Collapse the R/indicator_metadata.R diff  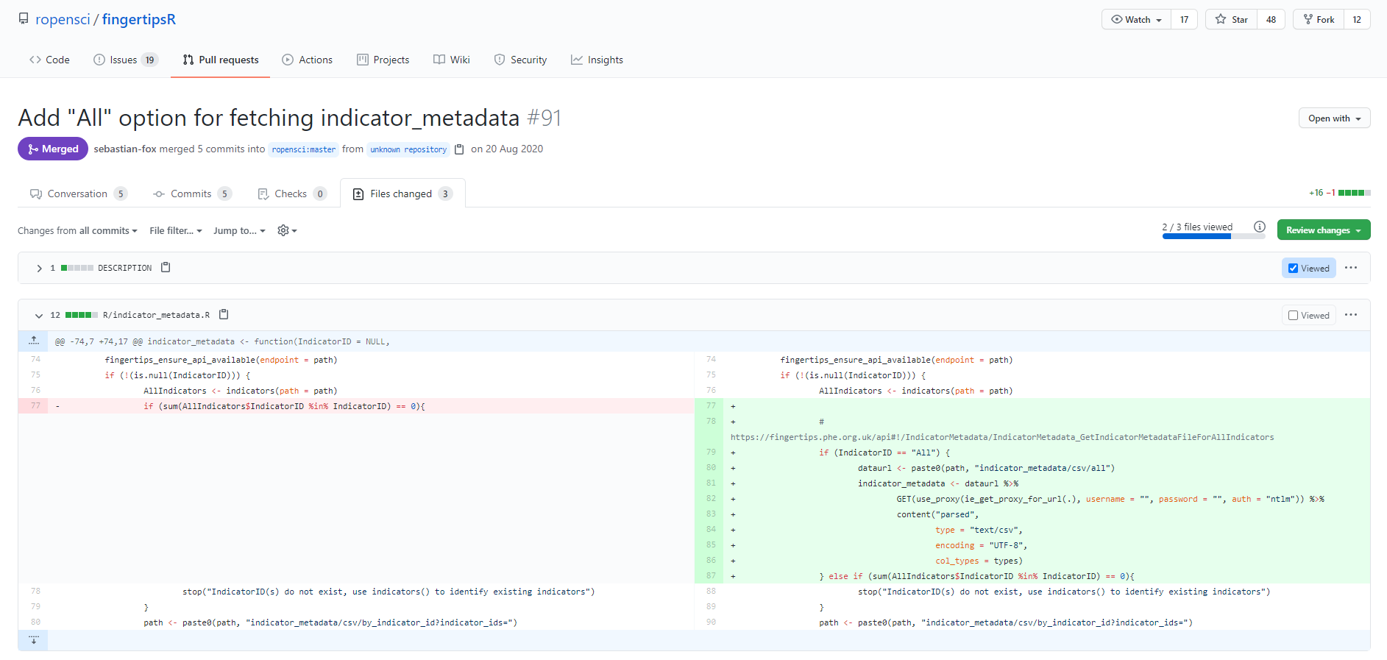[x=39, y=315]
